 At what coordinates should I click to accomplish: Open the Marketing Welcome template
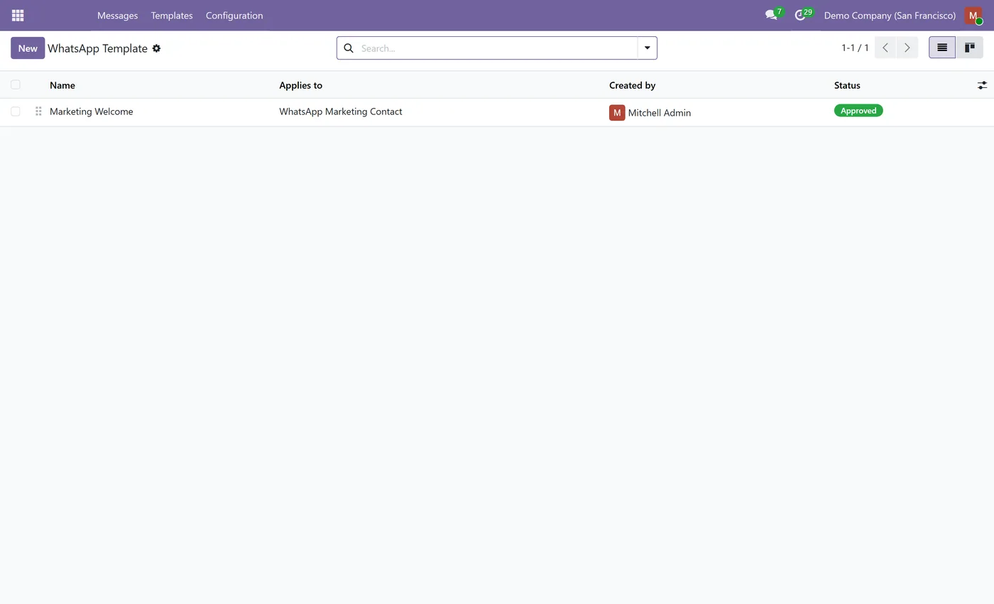[x=91, y=111]
